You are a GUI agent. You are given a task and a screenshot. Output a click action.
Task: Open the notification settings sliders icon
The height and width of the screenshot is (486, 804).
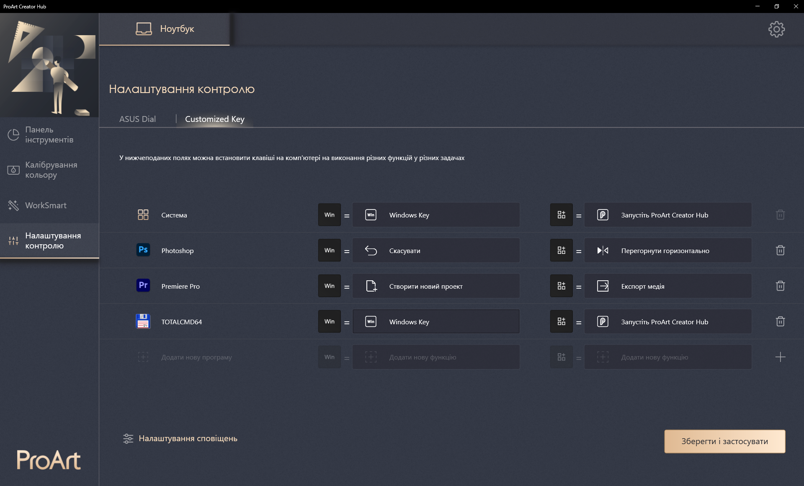(x=128, y=439)
